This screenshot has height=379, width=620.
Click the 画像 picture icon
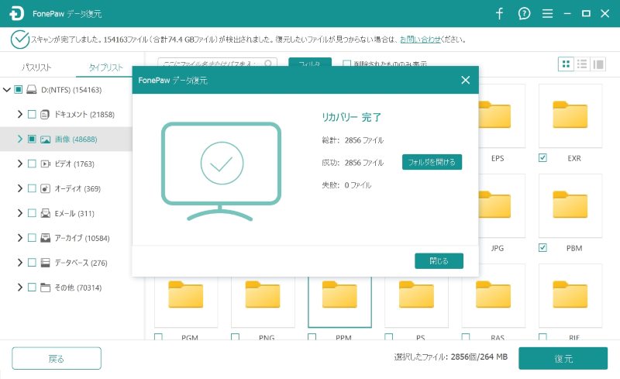click(x=46, y=140)
